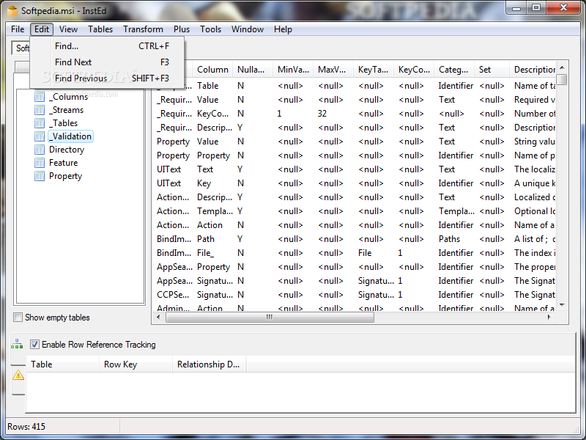Sort by the MinVa... column header
The image size is (586, 440).
293,70
